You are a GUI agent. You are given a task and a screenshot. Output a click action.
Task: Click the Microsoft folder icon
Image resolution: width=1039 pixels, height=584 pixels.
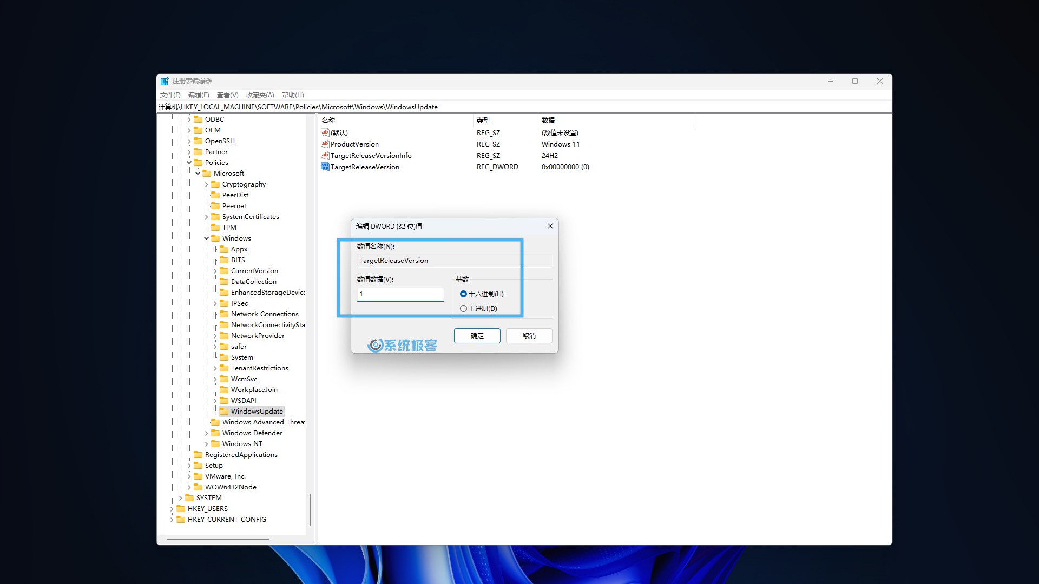pos(207,174)
